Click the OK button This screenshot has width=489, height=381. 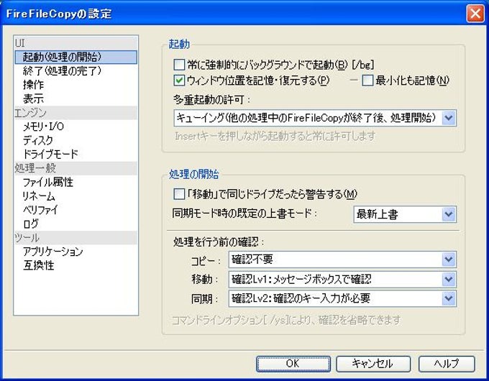pos(293,364)
